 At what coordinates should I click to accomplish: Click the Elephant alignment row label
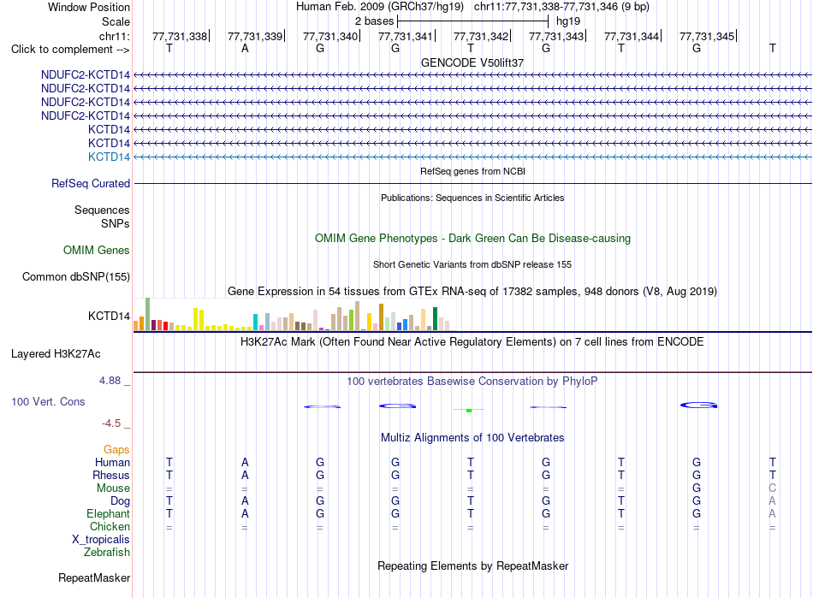[108, 513]
